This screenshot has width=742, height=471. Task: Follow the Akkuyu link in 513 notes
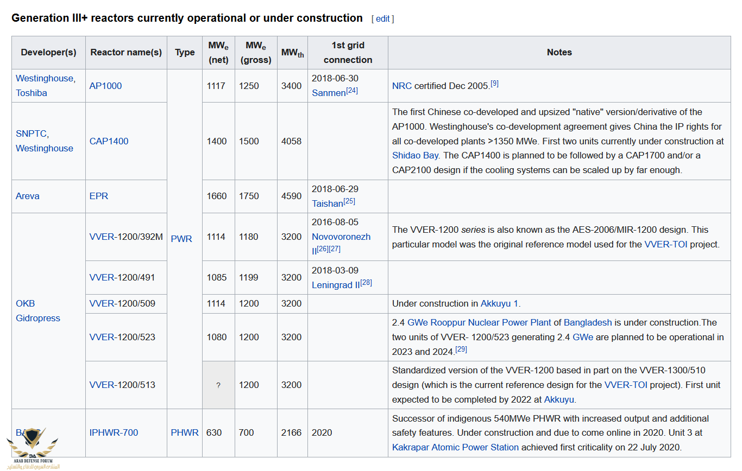[x=559, y=399]
